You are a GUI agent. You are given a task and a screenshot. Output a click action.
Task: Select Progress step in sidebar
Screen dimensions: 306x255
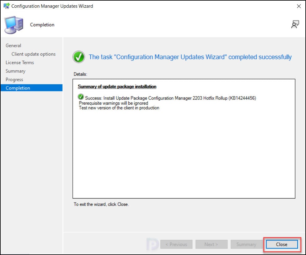(14, 80)
